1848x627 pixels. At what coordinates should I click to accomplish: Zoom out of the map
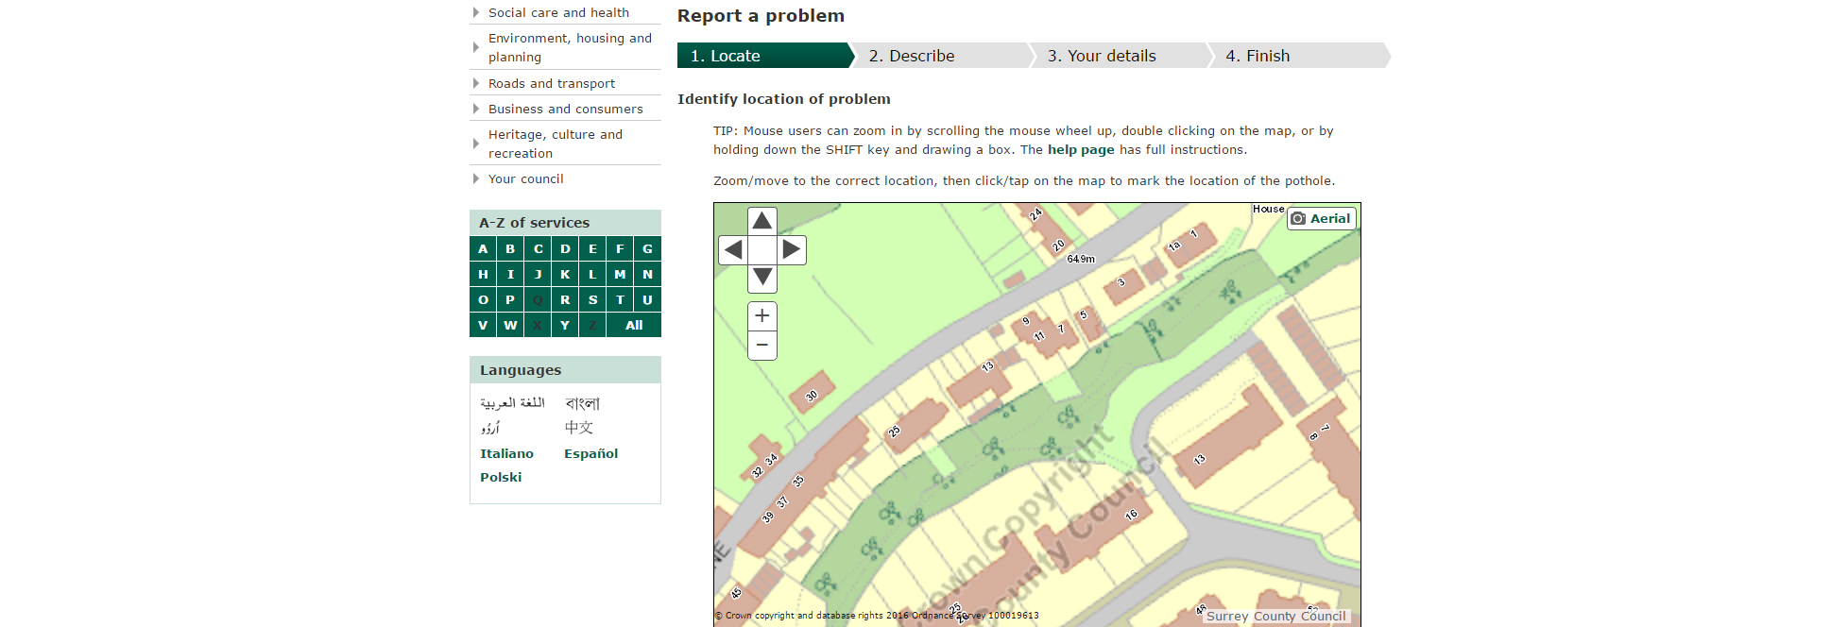coord(761,346)
